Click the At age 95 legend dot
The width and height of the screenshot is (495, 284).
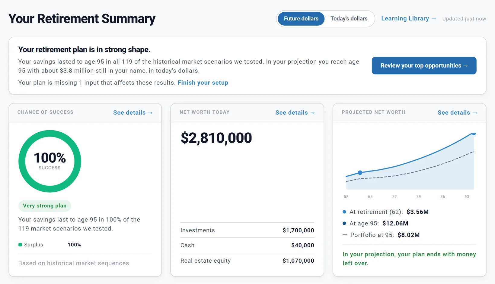[344, 223]
